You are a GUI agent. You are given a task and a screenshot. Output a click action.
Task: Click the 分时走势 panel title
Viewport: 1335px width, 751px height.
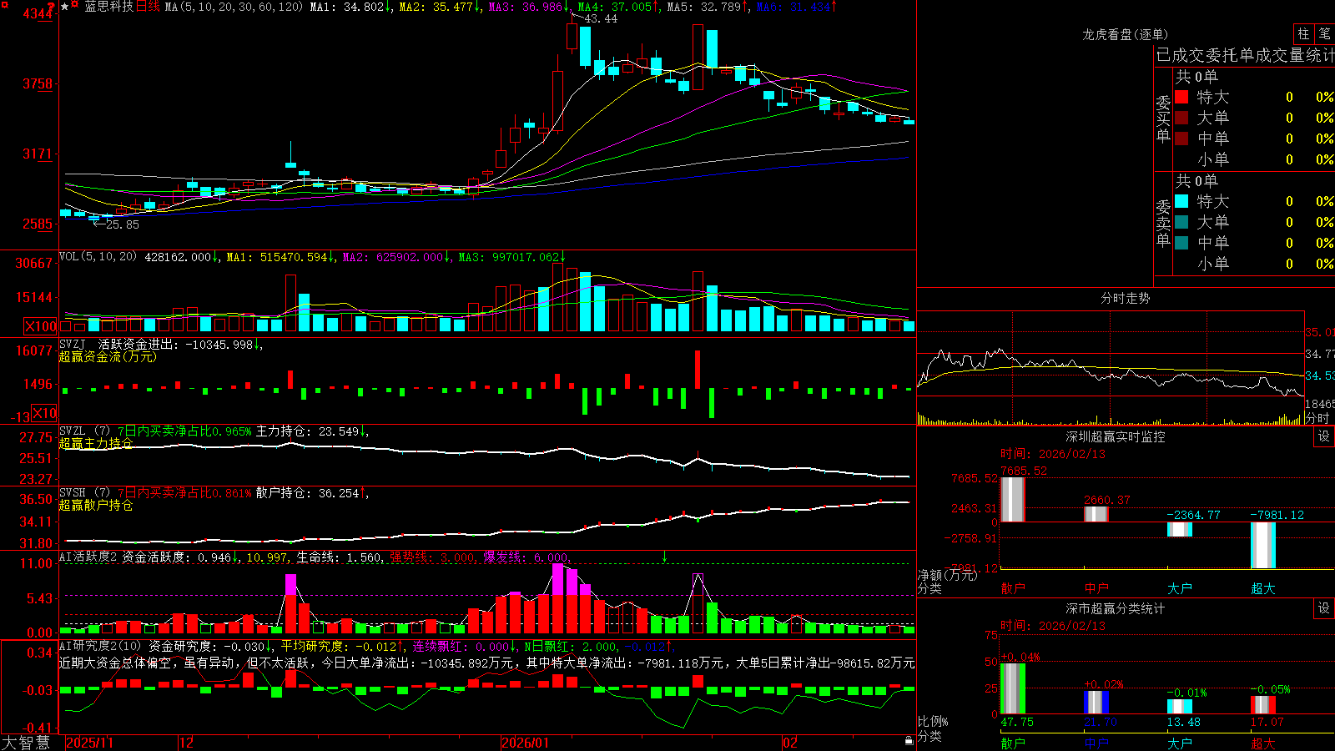pos(1125,298)
